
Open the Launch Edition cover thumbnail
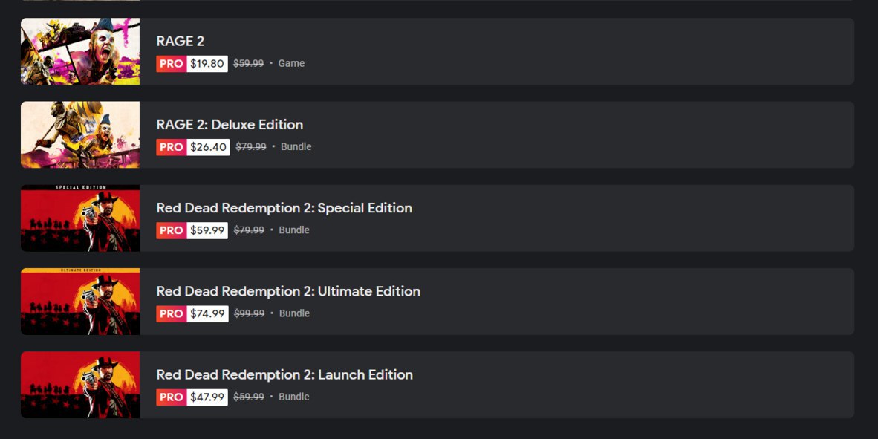[x=80, y=385]
